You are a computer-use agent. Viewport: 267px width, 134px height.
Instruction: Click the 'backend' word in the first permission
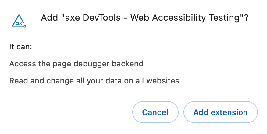pos(127,64)
